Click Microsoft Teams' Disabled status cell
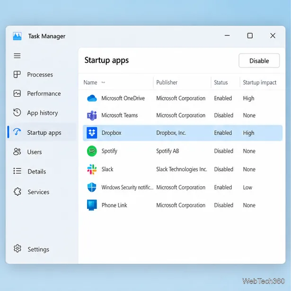This screenshot has width=291, height=291. 224,115
